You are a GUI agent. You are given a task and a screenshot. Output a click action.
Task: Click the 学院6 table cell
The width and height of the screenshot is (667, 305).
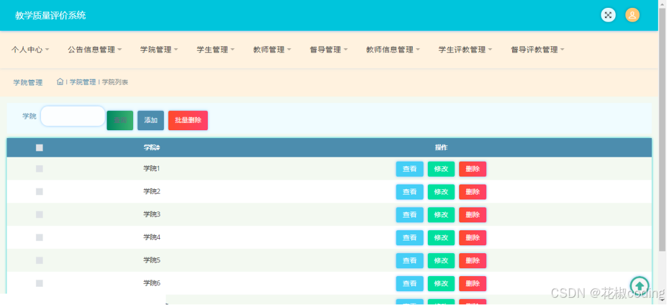(x=152, y=283)
